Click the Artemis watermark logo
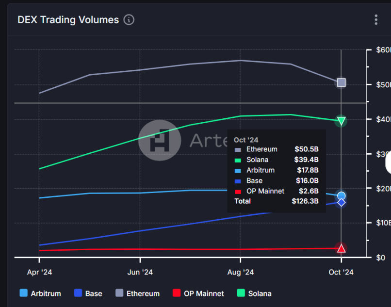This screenshot has width=391, height=307. click(160, 140)
